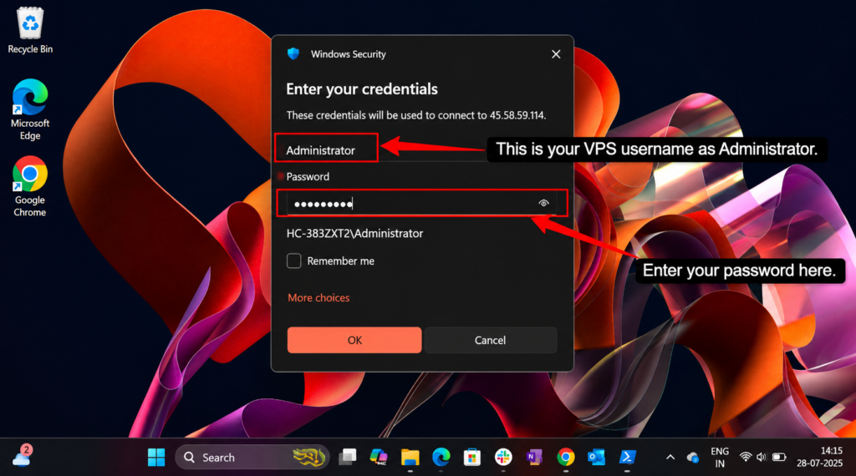Click the Windows Security title text
Screen dimensions: 856x476
point(349,54)
